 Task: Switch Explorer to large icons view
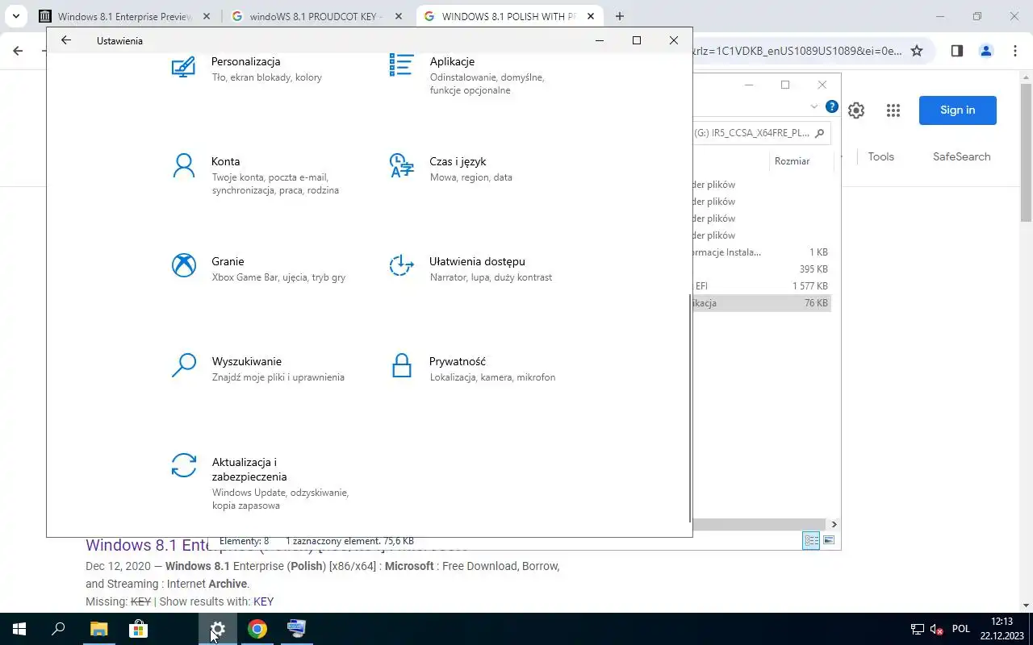pyautogui.click(x=829, y=540)
